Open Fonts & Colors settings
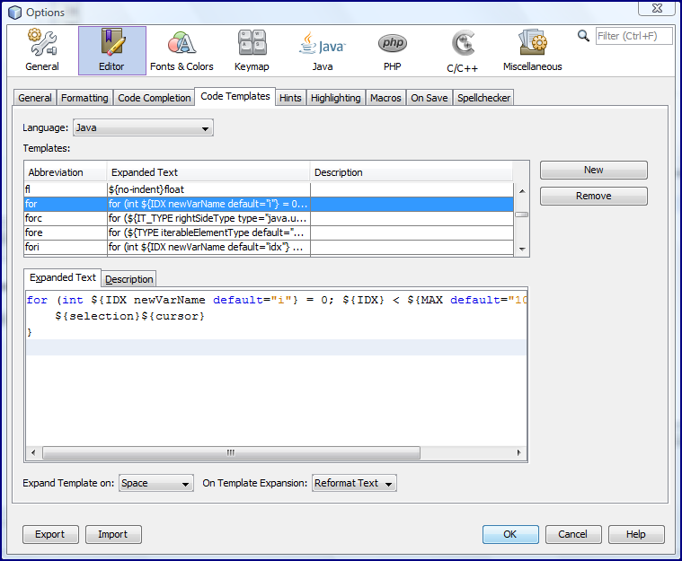This screenshot has width=682, height=561. [182, 50]
